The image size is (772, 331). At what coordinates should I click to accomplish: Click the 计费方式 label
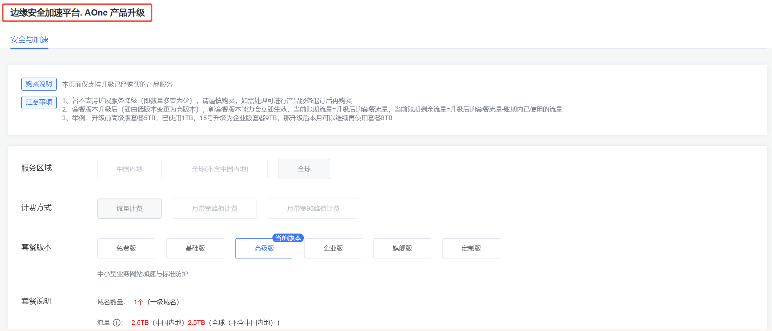pos(36,208)
